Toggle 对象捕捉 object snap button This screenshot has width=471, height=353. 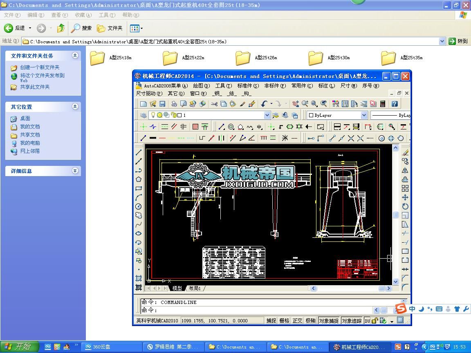329,321
